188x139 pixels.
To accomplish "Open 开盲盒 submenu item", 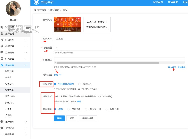I will (x=8, y=109).
